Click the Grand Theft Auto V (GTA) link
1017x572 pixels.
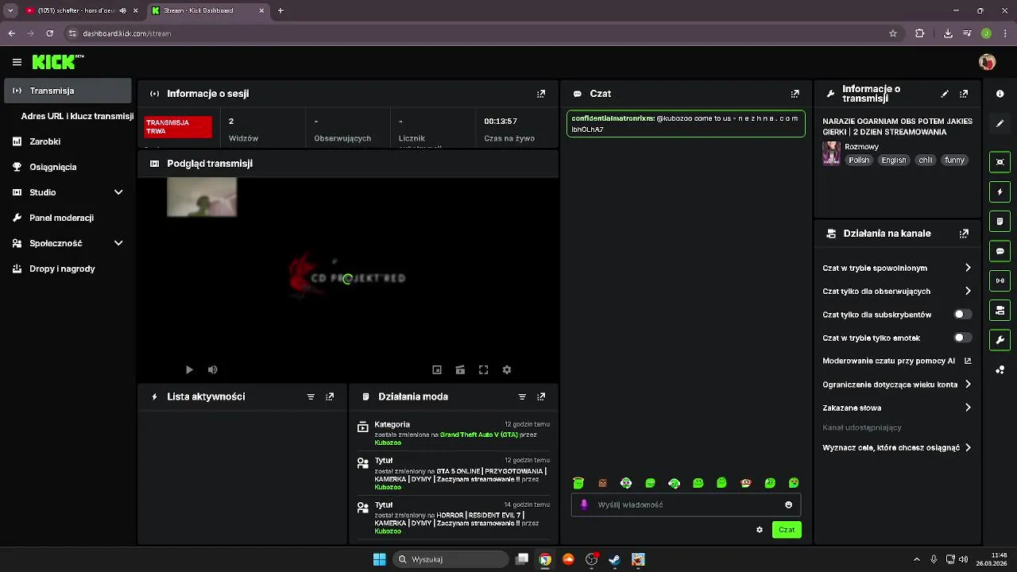(479, 435)
